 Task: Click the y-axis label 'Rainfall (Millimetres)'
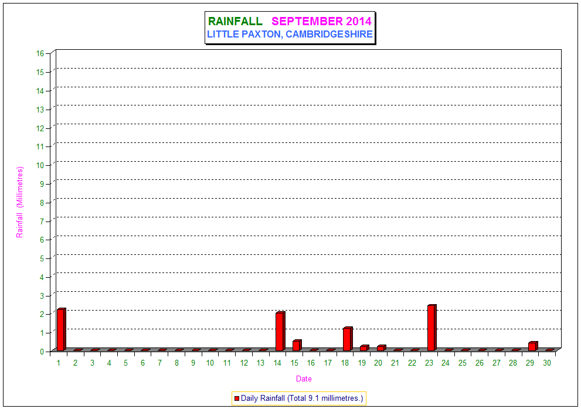tap(19, 202)
